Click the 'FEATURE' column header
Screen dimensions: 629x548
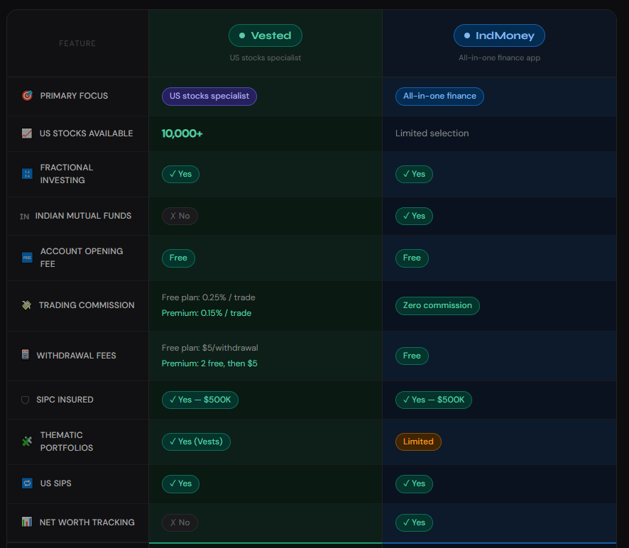click(x=77, y=43)
